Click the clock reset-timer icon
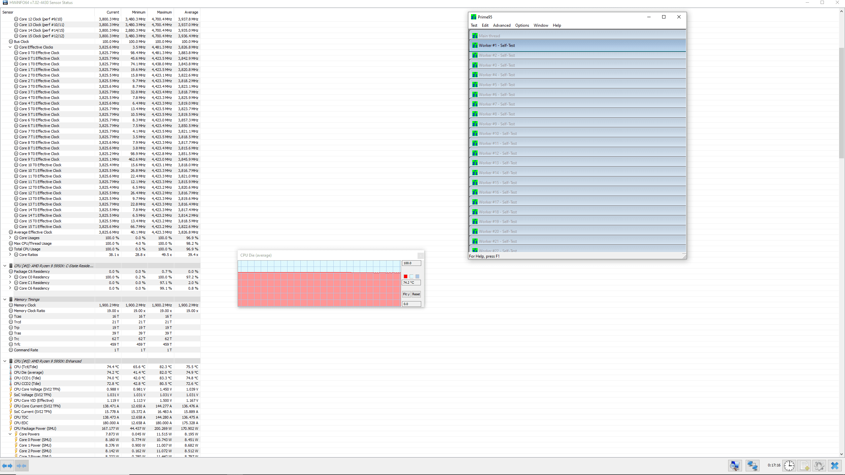 (x=789, y=466)
